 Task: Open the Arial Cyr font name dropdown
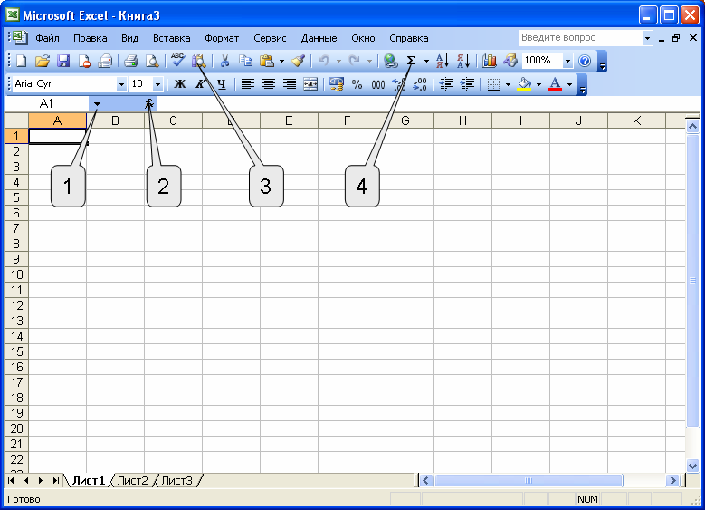tap(121, 84)
